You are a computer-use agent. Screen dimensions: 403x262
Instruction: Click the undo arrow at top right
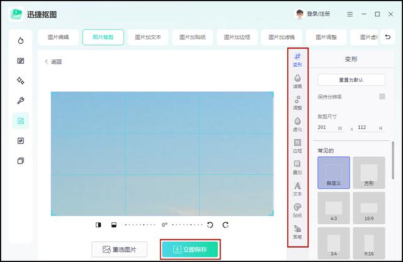pyautogui.click(x=388, y=37)
